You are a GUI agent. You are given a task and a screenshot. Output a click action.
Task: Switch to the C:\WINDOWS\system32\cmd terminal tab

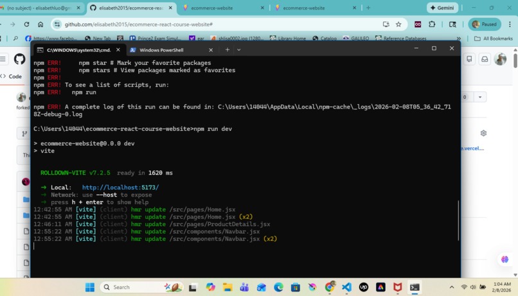[78, 50]
